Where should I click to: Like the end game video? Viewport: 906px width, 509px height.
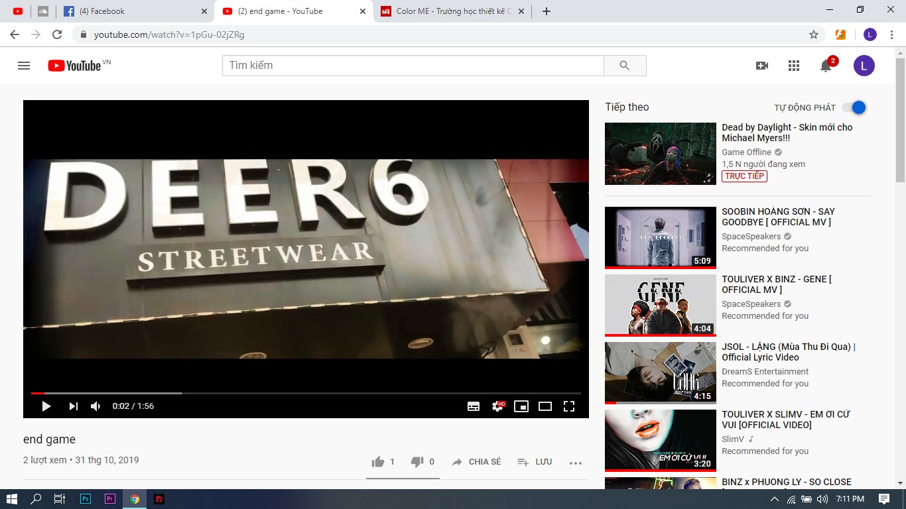383,462
